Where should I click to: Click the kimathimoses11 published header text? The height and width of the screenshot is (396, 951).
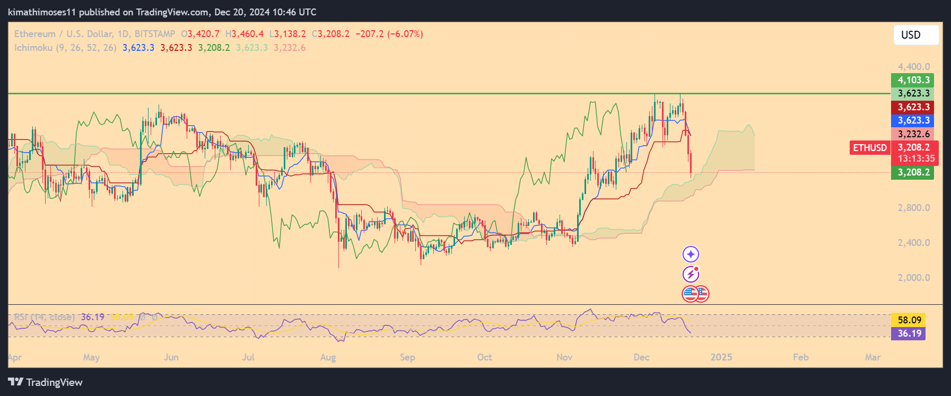click(162, 12)
